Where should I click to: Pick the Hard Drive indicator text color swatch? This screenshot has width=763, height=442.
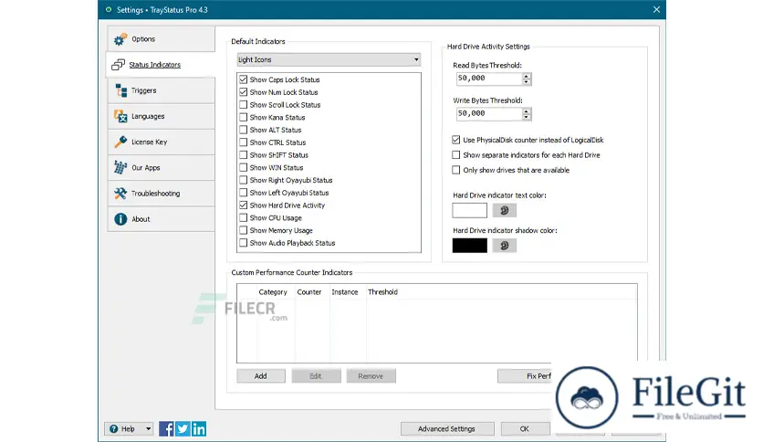pos(470,210)
